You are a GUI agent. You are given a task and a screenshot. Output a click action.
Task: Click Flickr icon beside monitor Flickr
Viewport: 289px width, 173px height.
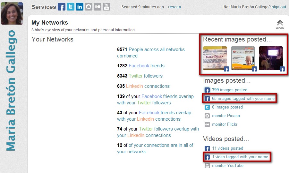(x=207, y=124)
